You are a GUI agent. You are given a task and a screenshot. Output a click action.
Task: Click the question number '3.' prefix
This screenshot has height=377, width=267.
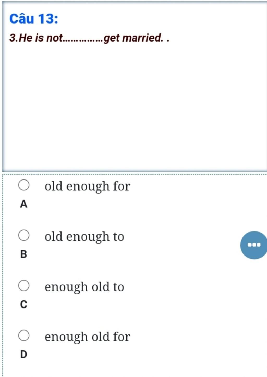14,38
